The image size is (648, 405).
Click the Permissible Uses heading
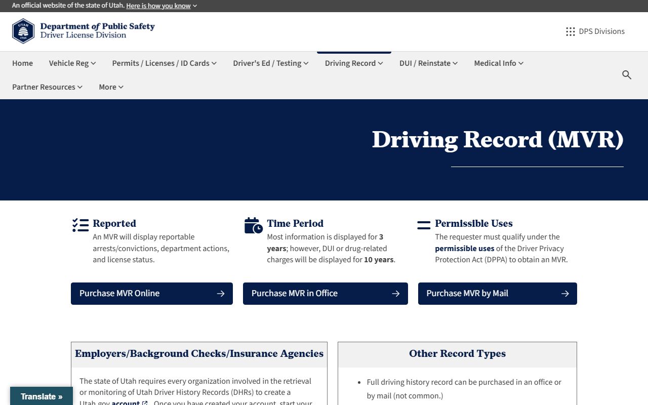474,223
